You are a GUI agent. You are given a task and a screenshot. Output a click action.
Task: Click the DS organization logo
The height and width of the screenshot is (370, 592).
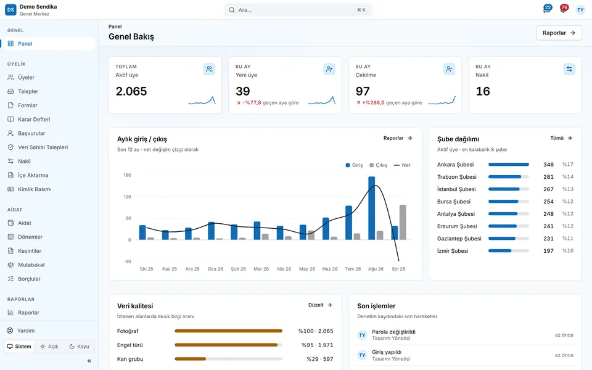pos(10,10)
